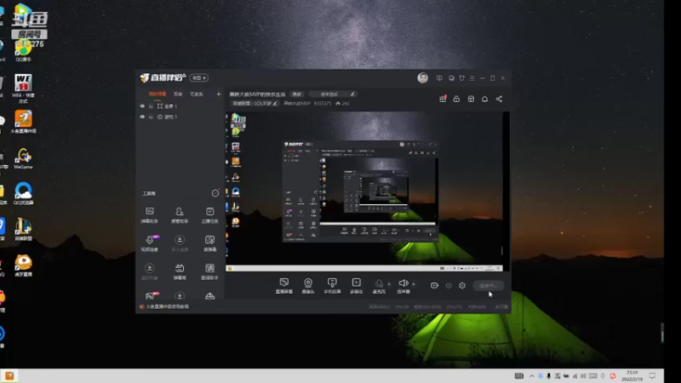This screenshot has height=383, width=681.
Task: Click the share icon in the top toolbar
Action: (499, 99)
